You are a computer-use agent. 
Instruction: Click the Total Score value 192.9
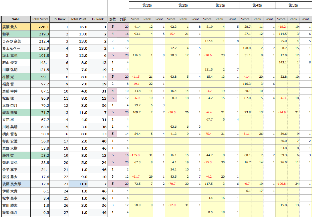coord(40,49)
